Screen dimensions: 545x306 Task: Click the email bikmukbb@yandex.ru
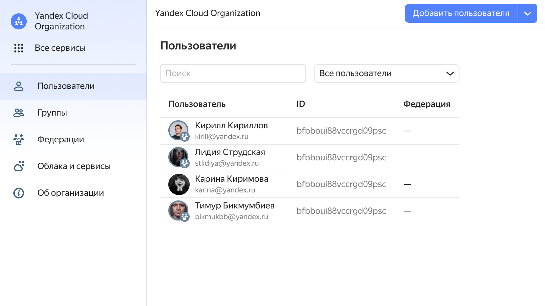231,217
